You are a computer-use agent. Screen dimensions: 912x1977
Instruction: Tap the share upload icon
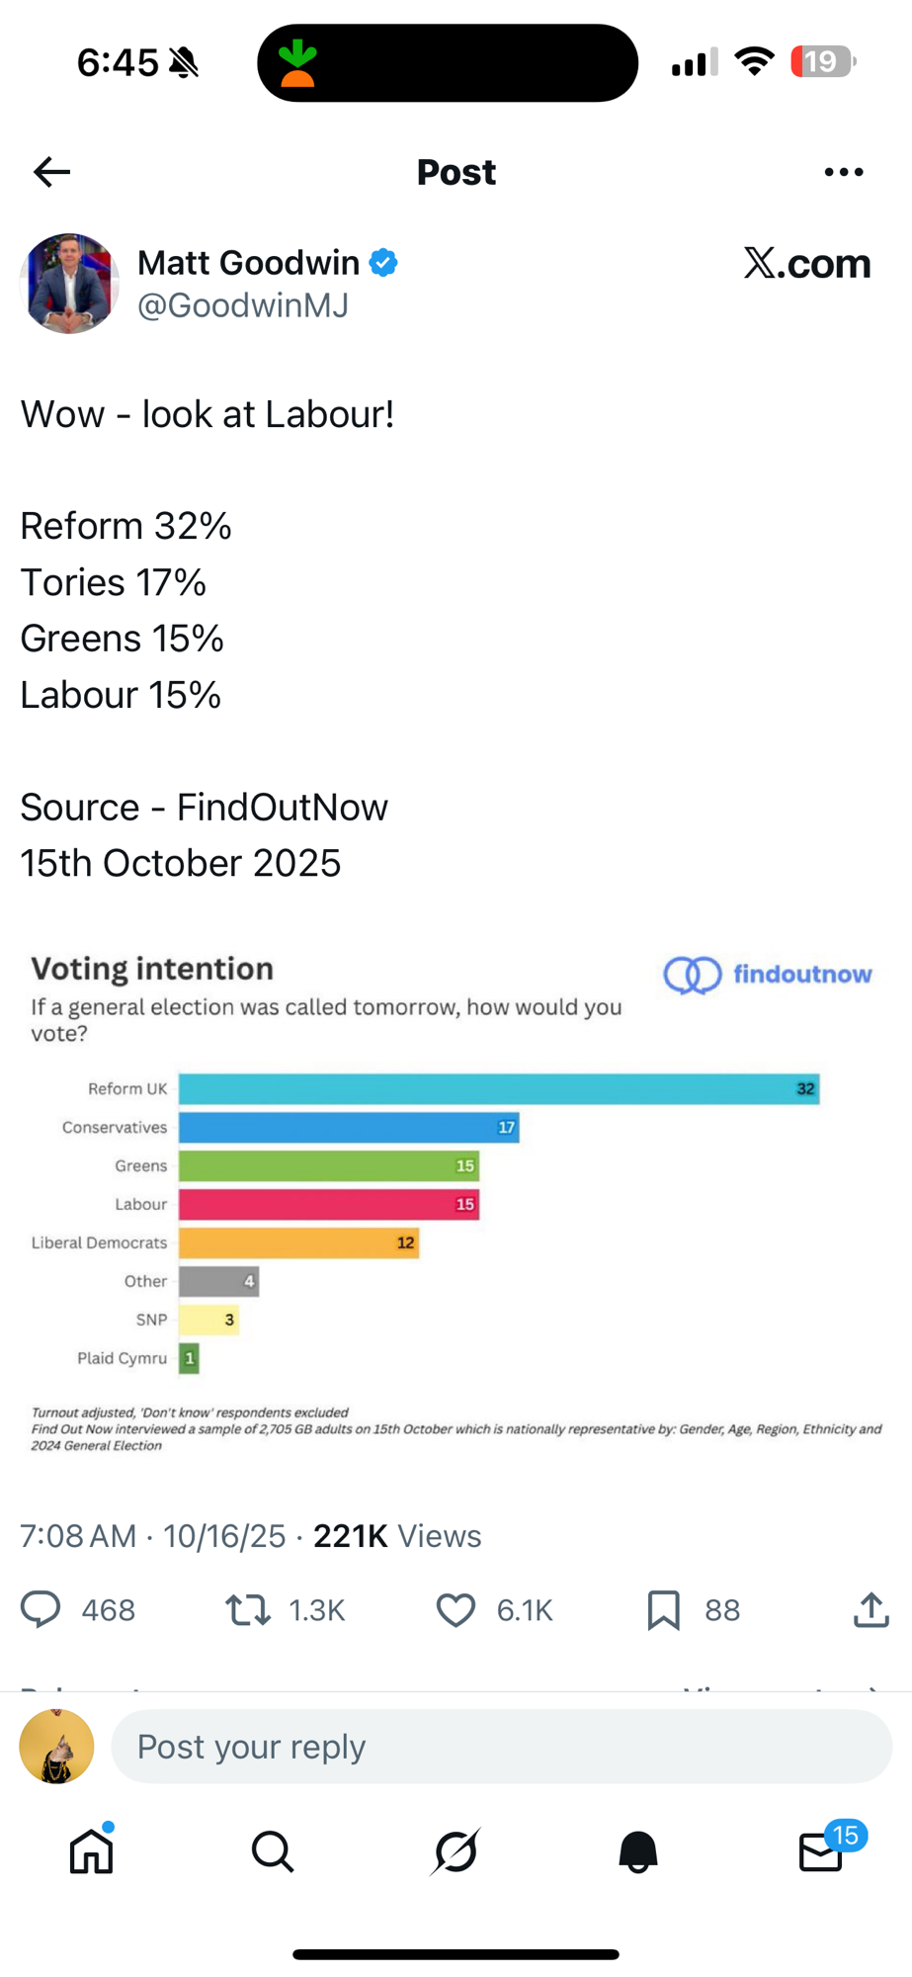pyautogui.click(x=871, y=1609)
